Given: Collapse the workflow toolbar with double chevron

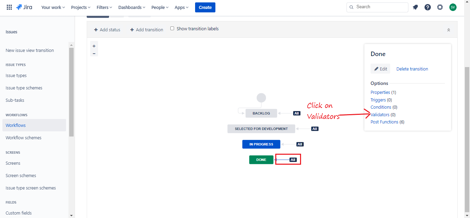Looking at the screenshot, I should click(x=449, y=30).
